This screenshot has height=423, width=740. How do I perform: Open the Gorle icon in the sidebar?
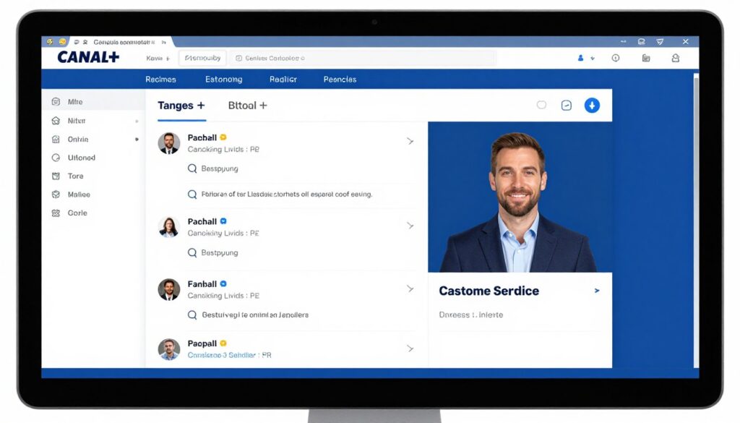(56, 213)
